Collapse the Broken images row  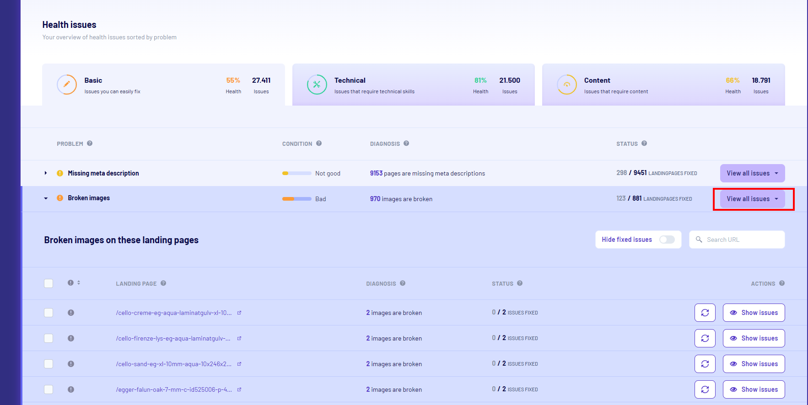(x=46, y=198)
